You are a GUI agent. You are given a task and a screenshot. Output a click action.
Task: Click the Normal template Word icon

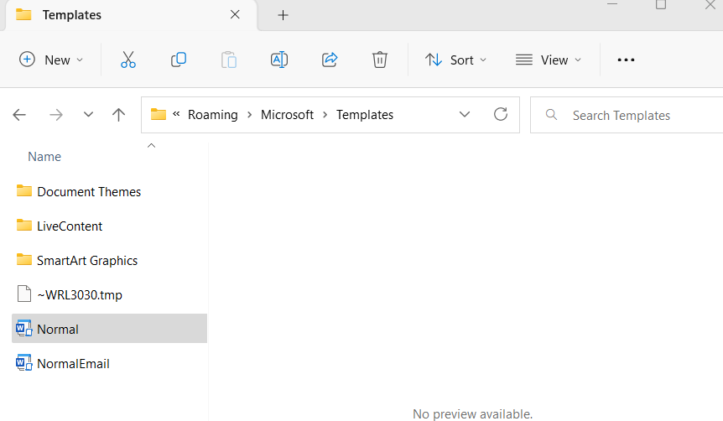point(24,328)
